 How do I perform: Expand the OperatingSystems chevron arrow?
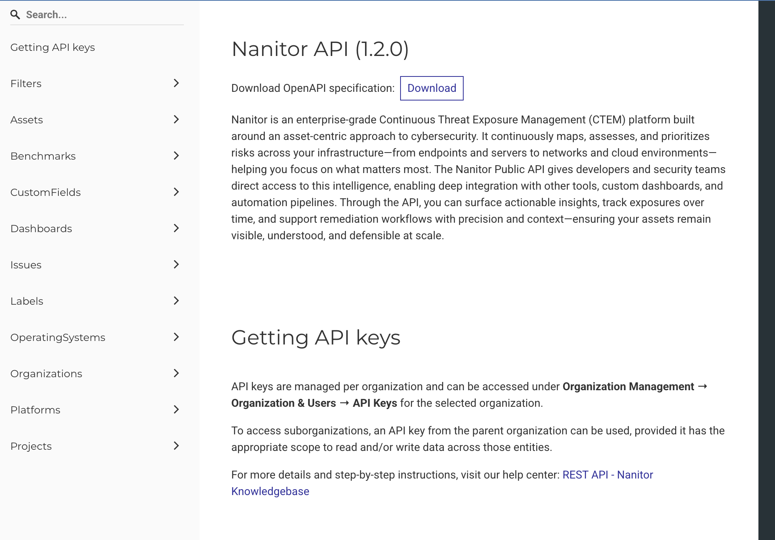click(176, 337)
